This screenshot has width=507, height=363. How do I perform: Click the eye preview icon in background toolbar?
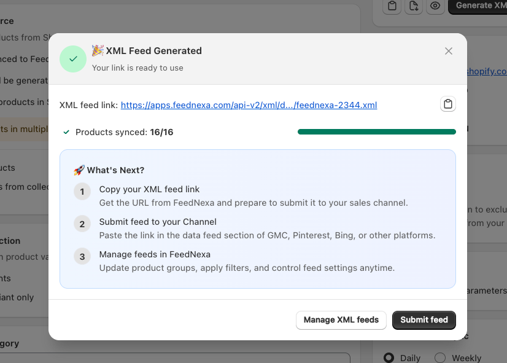click(435, 6)
